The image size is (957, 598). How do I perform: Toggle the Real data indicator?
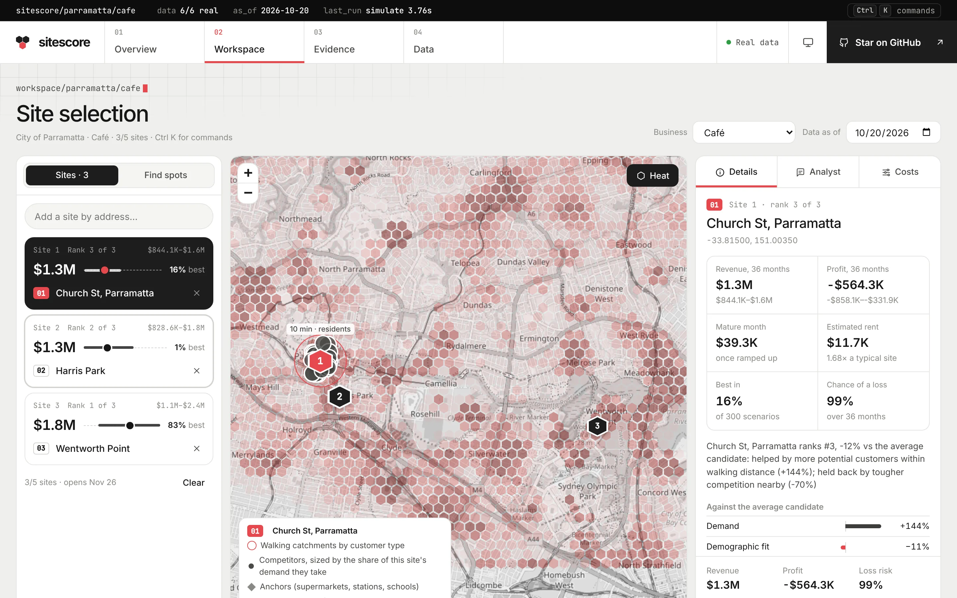point(753,42)
